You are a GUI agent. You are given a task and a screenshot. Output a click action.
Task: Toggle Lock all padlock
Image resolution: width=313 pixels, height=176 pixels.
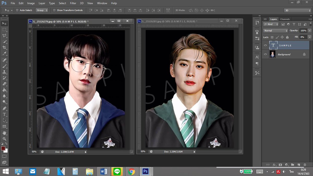287,37
